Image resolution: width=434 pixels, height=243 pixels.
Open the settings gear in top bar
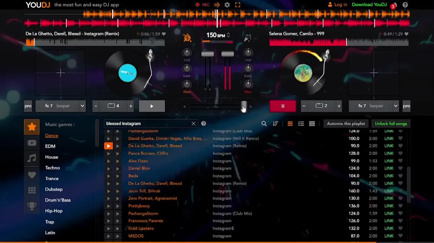tap(227, 5)
